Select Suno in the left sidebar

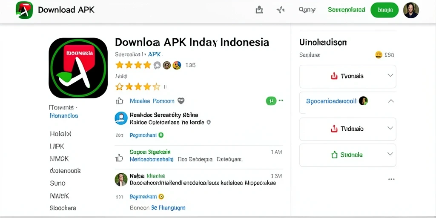click(58, 183)
